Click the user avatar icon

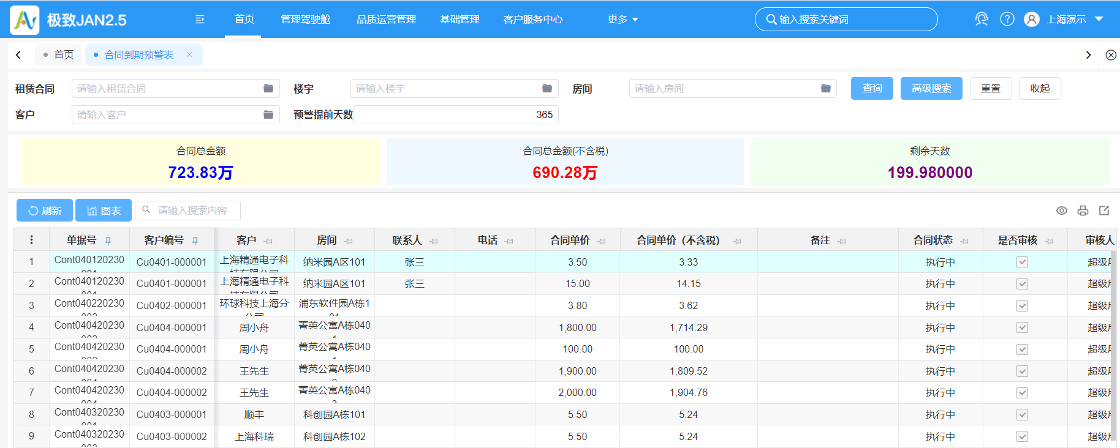[1032, 19]
